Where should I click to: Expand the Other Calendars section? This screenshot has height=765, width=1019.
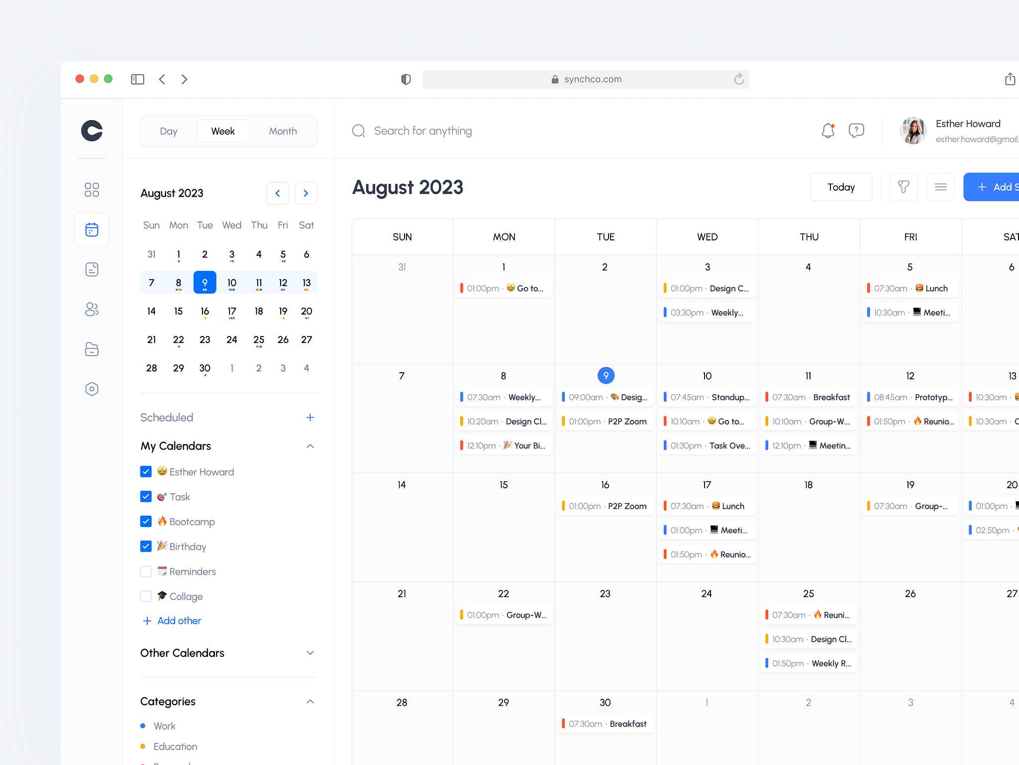[x=310, y=653]
